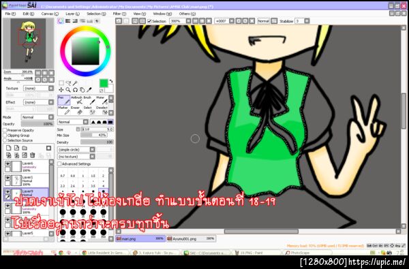Click the brush Size value field

point(97,129)
